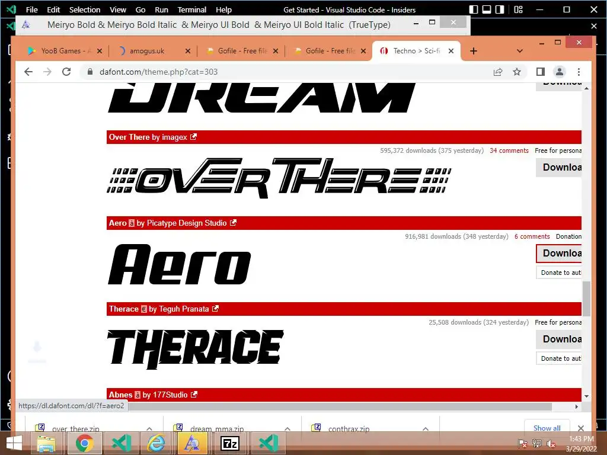Open 7-Zip from the taskbar
The image size is (607, 455).
click(230, 443)
